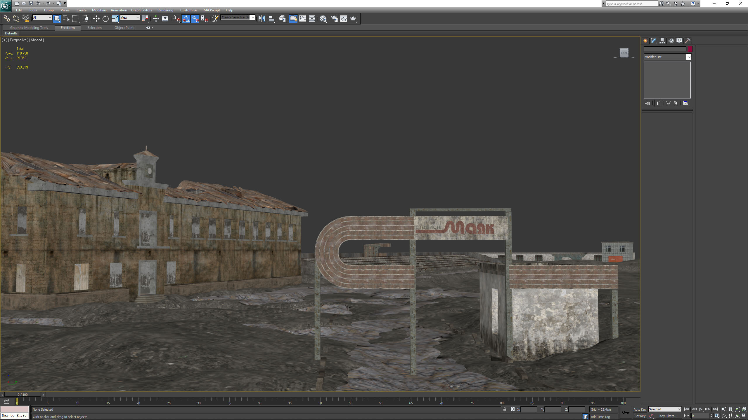Open the reference coordinate system View dropdown
This screenshot has width=748, height=420.
click(x=130, y=17)
